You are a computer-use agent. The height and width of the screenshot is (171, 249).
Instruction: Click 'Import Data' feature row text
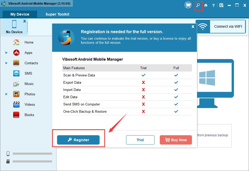pyautogui.click(x=72, y=90)
